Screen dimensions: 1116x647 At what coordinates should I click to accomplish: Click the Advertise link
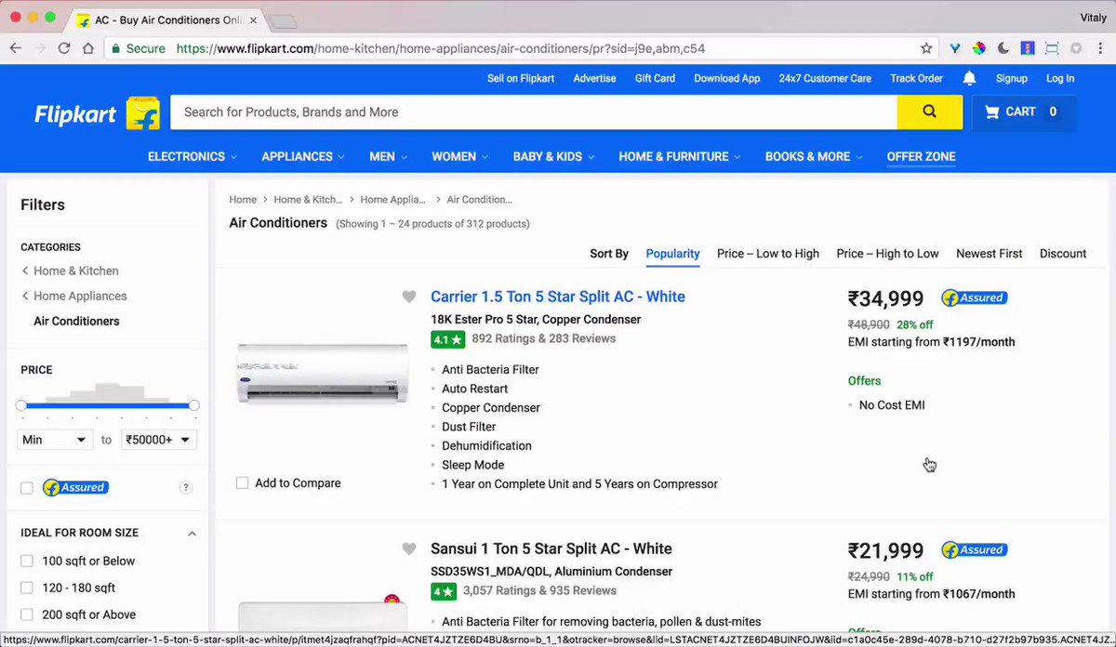click(594, 79)
